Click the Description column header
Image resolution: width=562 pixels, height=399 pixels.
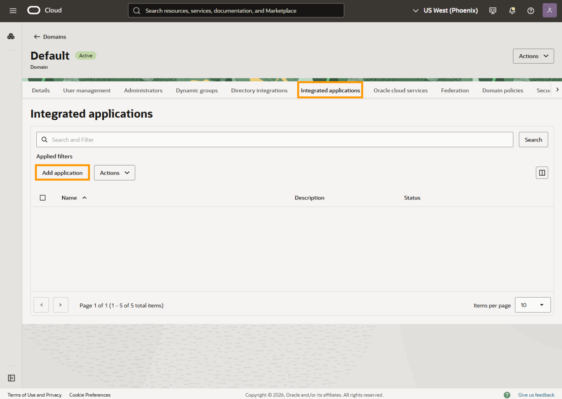[309, 198]
